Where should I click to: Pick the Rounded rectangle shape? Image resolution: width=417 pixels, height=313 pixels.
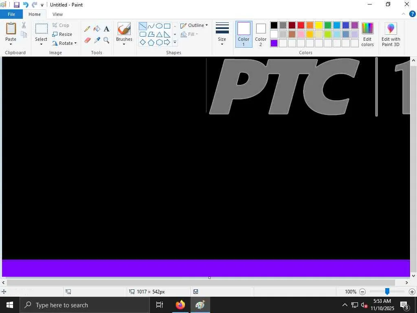click(143, 34)
